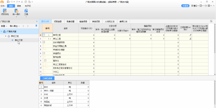Select the 三材汇总表 tab
The image size is (216, 108).
tap(47, 79)
